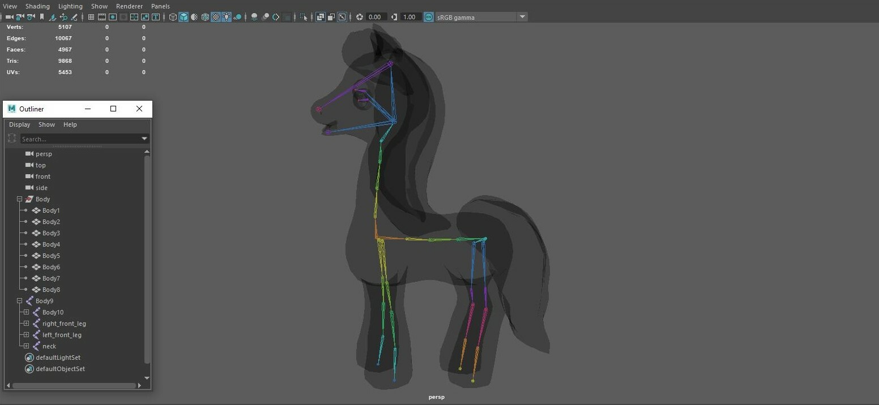The image size is (879, 405).
Task: Open the Renderer menu
Action: 129,6
